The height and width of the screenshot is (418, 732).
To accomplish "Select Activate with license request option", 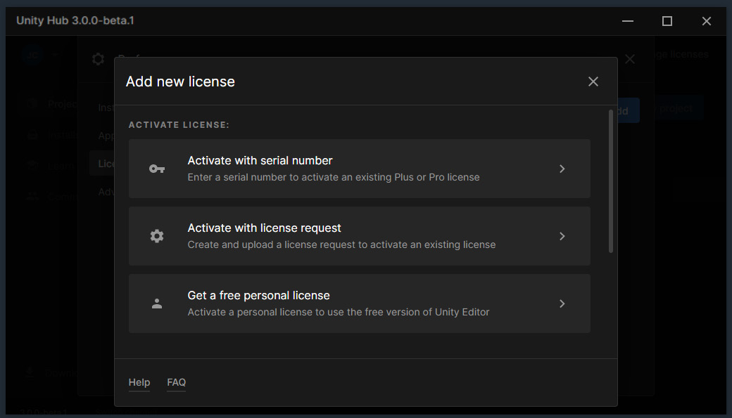I will click(x=360, y=236).
